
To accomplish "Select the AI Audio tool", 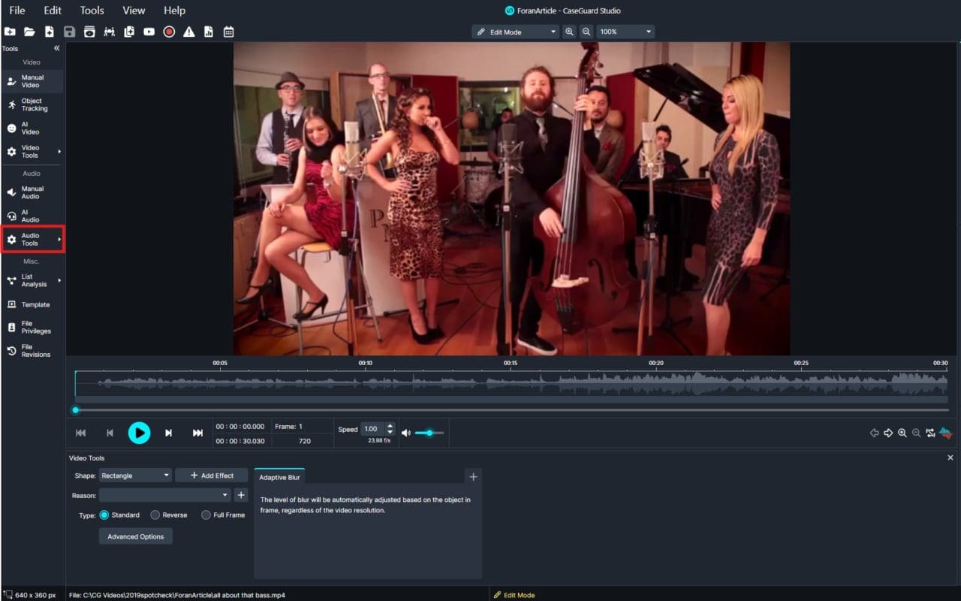I will [x=32, y=216].
